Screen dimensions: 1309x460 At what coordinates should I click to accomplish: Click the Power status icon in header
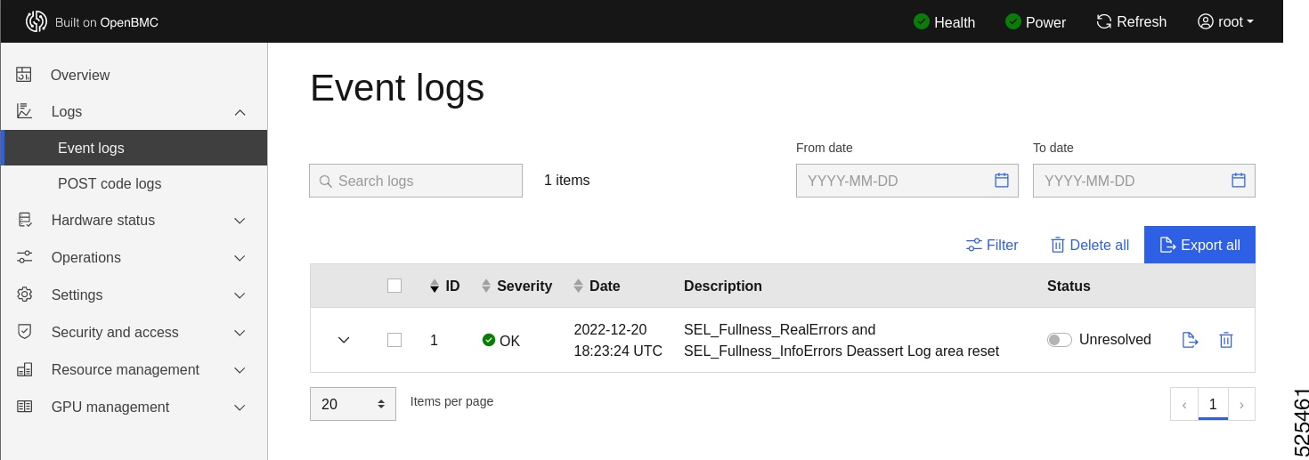coord(1013,21)
